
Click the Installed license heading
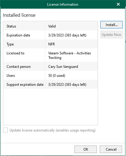19,15
